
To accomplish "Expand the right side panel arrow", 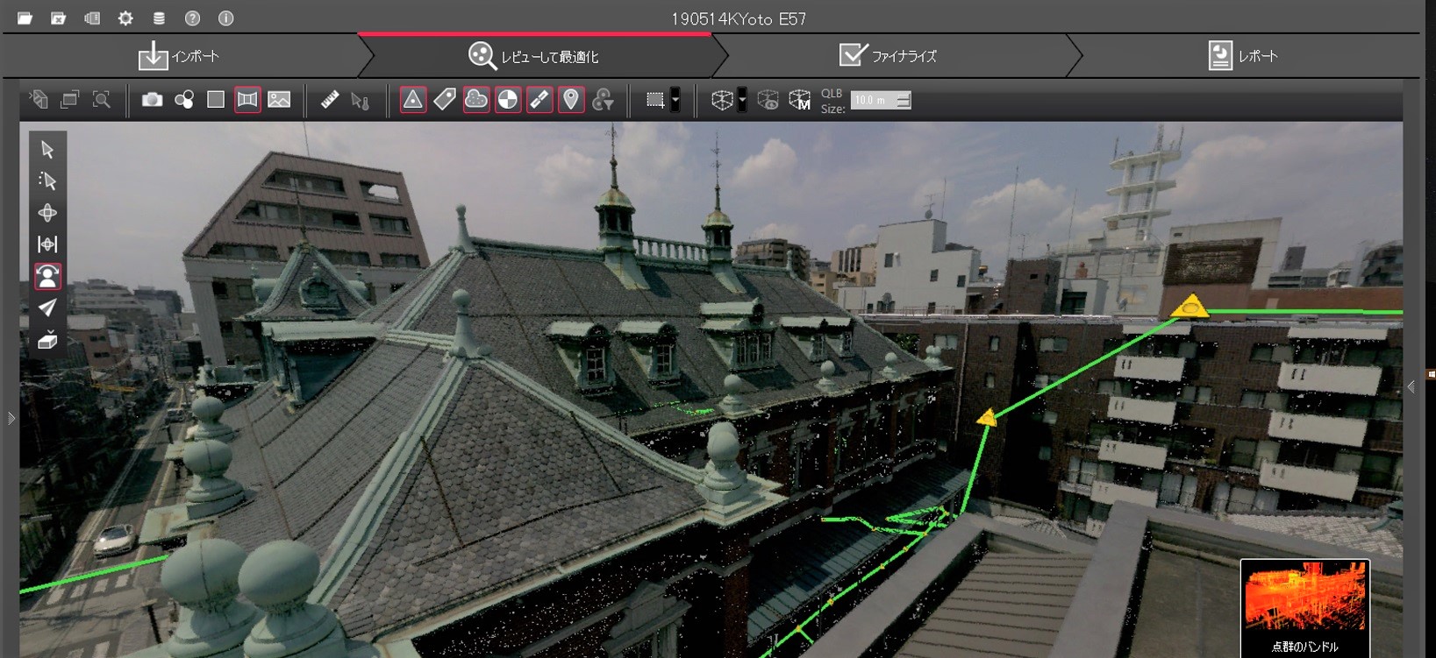I will (x=1411, y=386).
